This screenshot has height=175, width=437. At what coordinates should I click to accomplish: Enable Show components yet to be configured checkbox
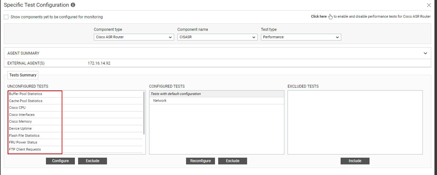coord(6,17)
